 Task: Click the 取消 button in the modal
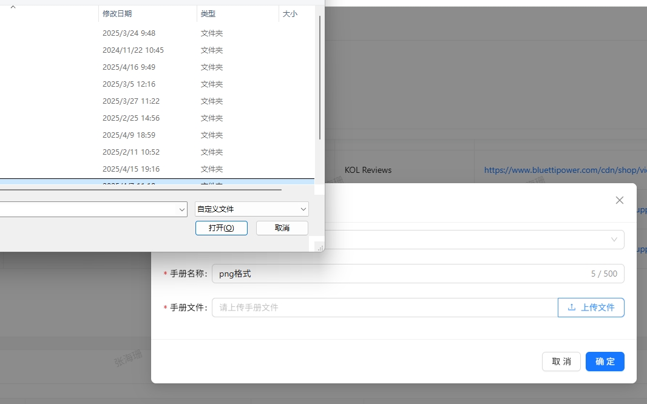(x=561, y=362)
